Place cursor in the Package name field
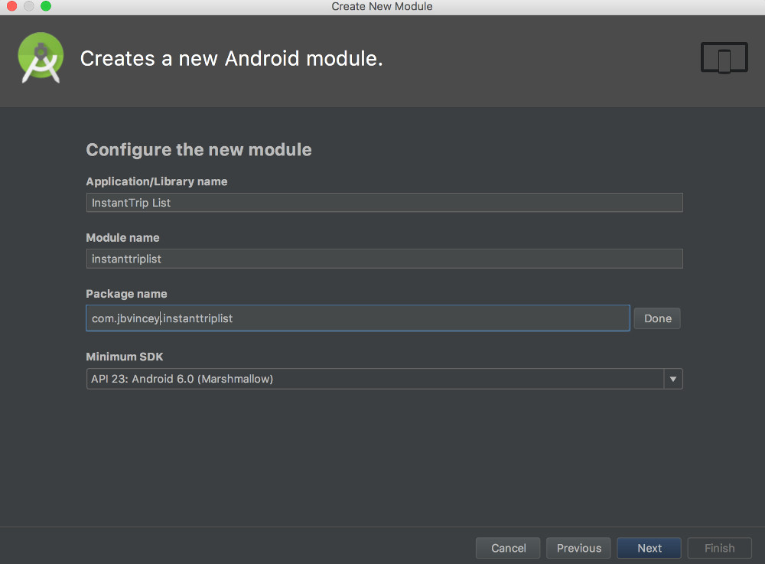This screenshot has width=765, height=564. (x=357, y=318)
